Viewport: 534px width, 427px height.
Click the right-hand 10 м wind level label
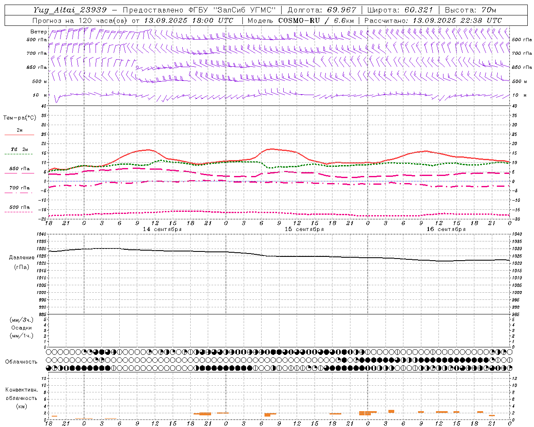pyautogui.click(x=519, y=95)
